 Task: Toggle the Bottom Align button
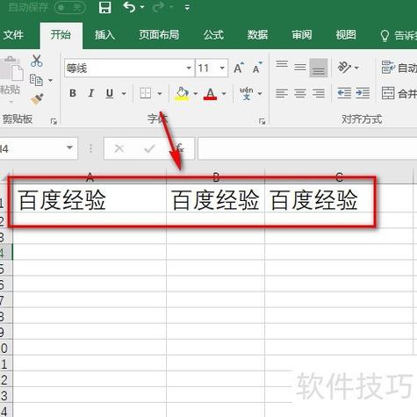tap(319, 68)
